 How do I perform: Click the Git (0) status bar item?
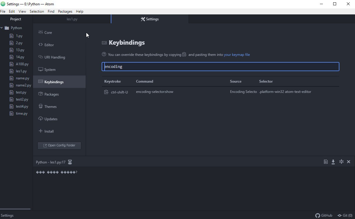pyautogui.click(x=345, y=215)
